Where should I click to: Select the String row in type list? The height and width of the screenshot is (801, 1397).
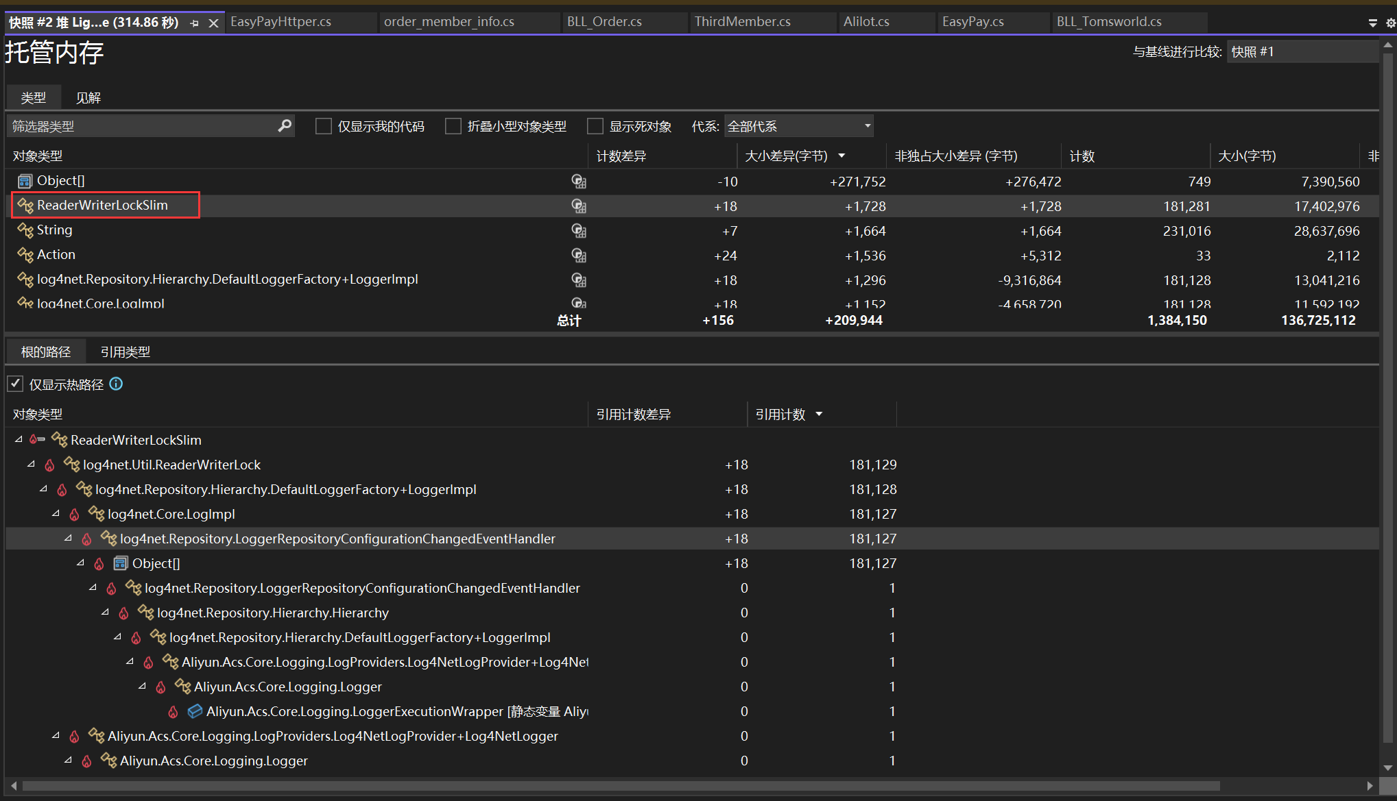click(x=693, y=231)
